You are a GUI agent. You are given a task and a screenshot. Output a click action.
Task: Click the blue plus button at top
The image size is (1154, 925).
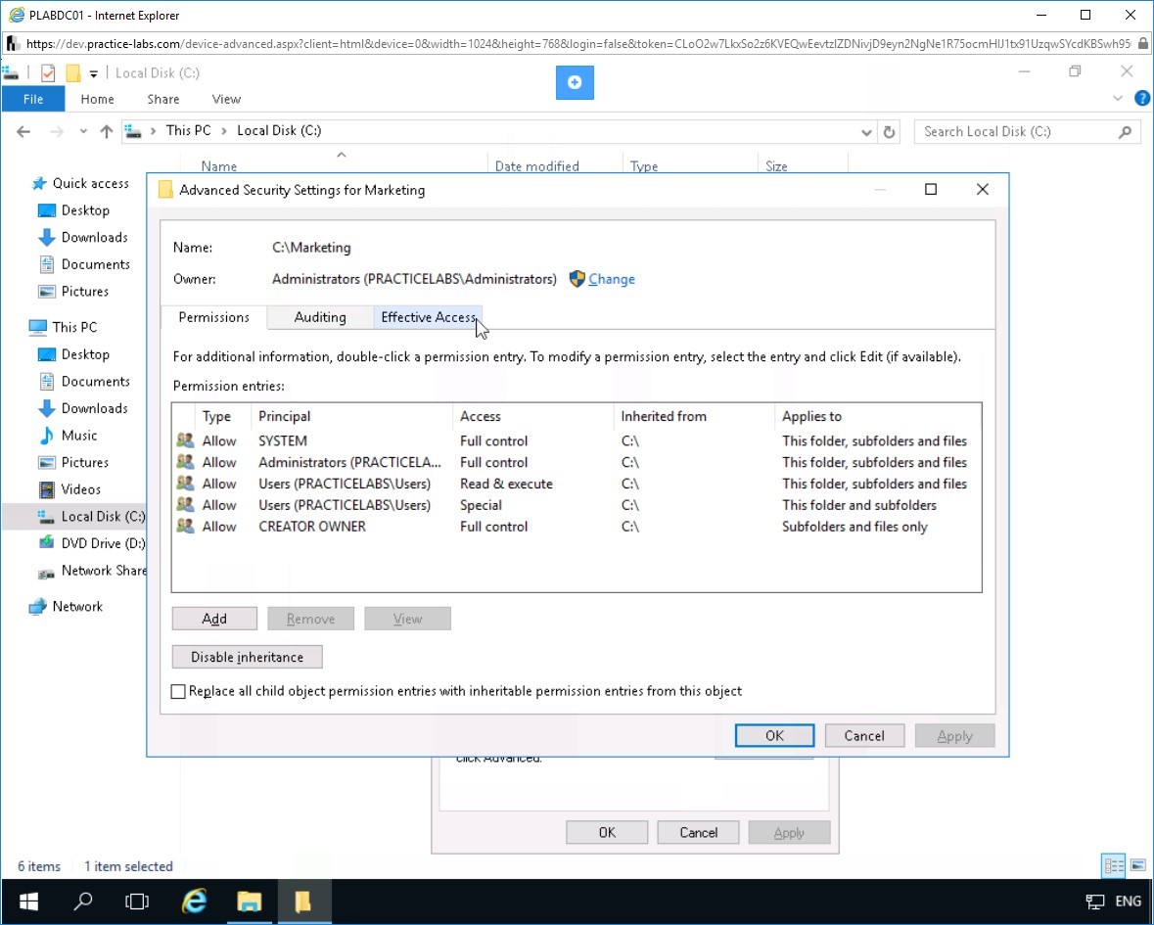click(575, 82)
